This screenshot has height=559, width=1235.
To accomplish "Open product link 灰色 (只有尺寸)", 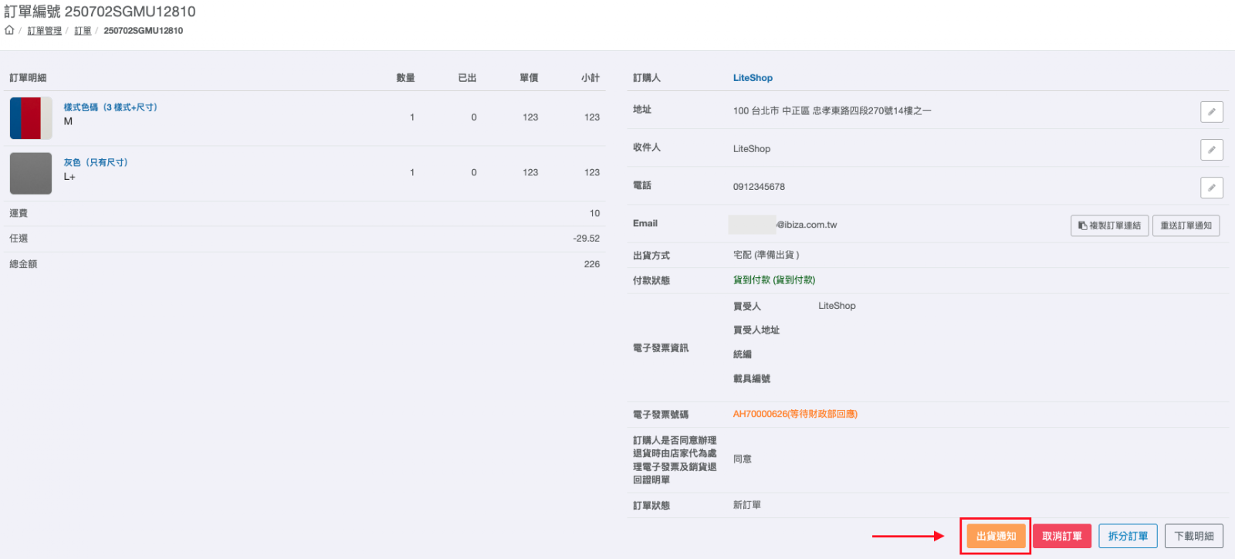I will pos(96,162).
